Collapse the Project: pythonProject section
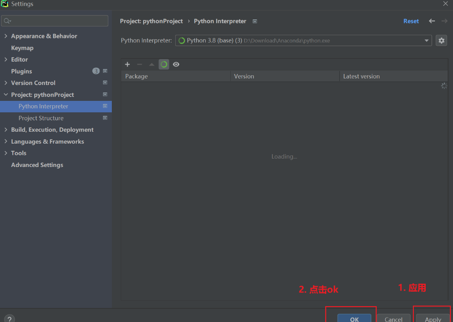453x322 pixels. coord(6,94)
